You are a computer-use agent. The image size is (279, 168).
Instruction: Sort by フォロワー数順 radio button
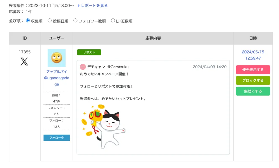click(x=75, y=21)
